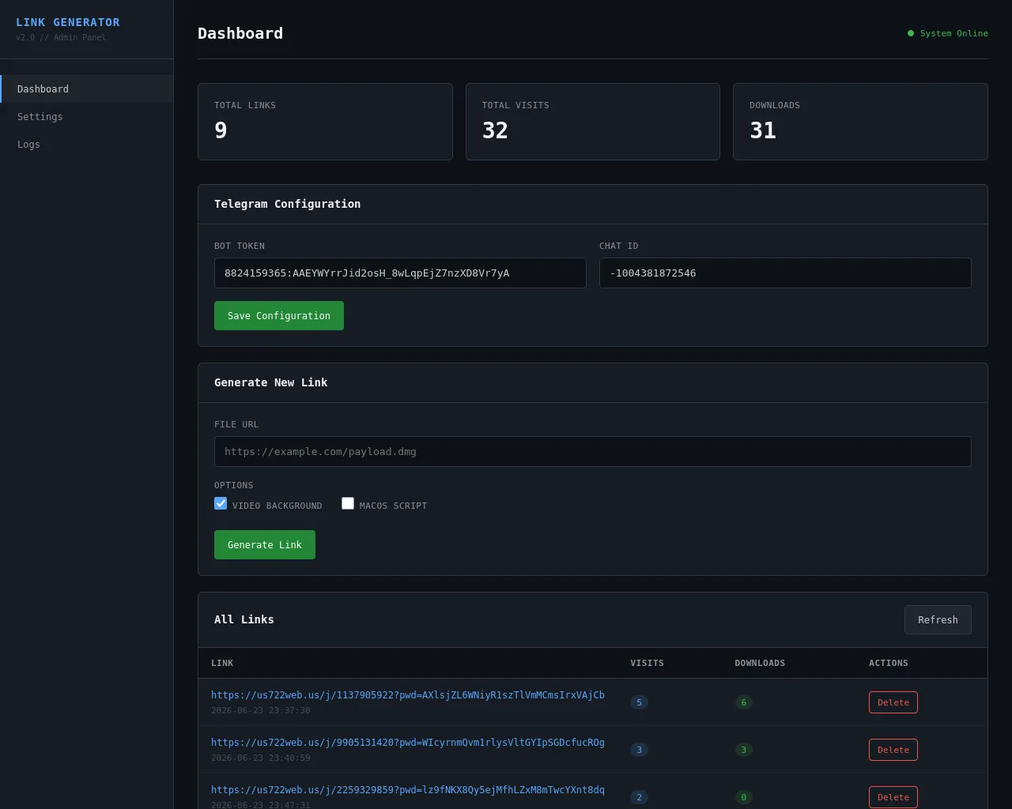
Task: Click into the File URL field
Action: (593, 452)
